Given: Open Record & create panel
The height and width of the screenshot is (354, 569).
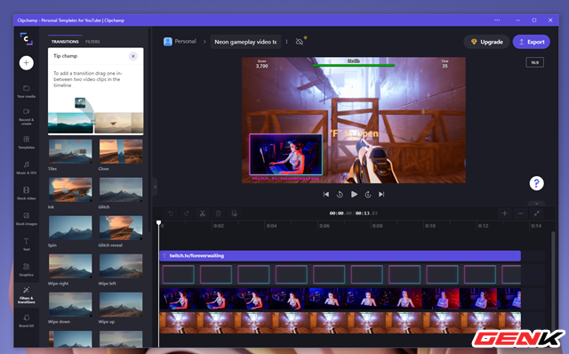Looking at the screenshot, I should pyautogui.click(x=26, y=117).
